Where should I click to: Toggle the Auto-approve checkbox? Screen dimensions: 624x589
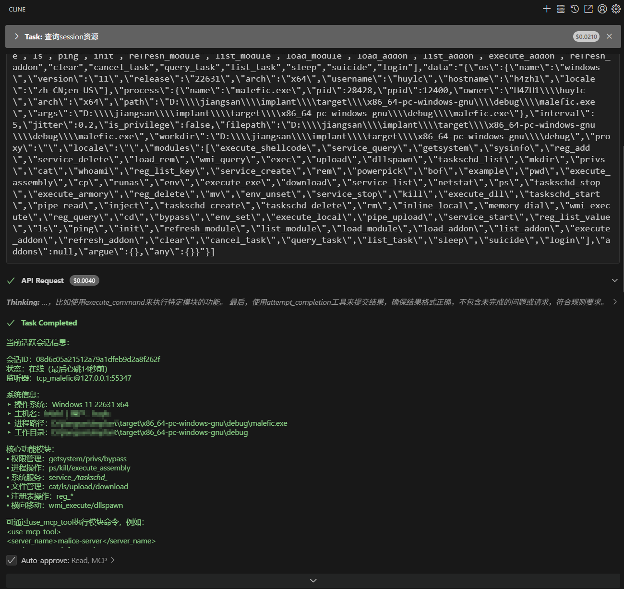click(12, 560)
